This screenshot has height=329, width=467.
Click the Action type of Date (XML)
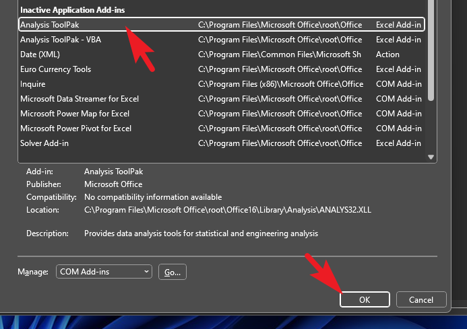coord(387,54)
